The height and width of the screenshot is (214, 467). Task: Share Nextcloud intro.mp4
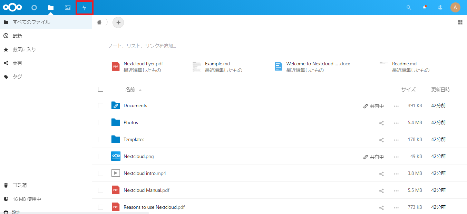click(381, 174)
